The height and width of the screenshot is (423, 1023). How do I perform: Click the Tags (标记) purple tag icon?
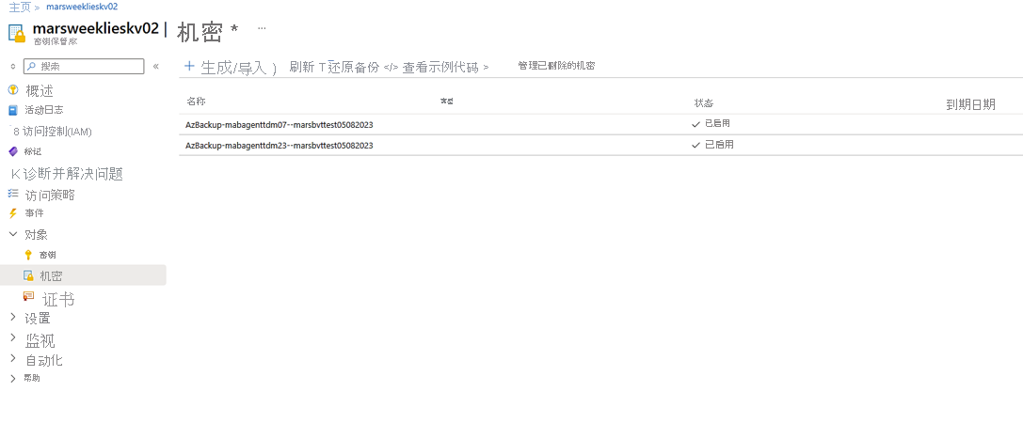(x=13, y=151)
